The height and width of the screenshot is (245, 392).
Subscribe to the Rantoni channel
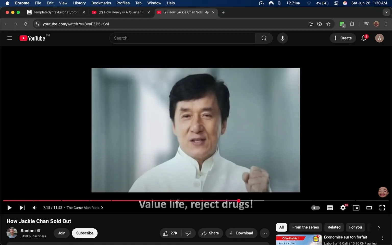coord(84,233)
